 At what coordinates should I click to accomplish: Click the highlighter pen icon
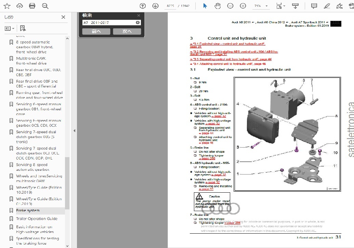click(x=327, y=6)
